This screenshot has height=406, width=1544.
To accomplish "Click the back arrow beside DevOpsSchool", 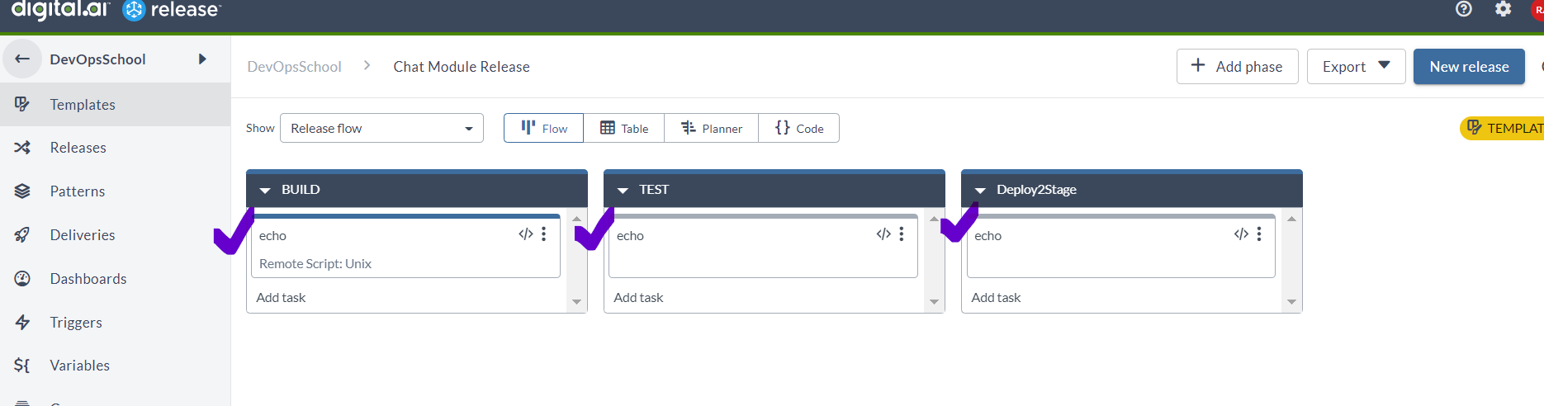I will 22,59.
